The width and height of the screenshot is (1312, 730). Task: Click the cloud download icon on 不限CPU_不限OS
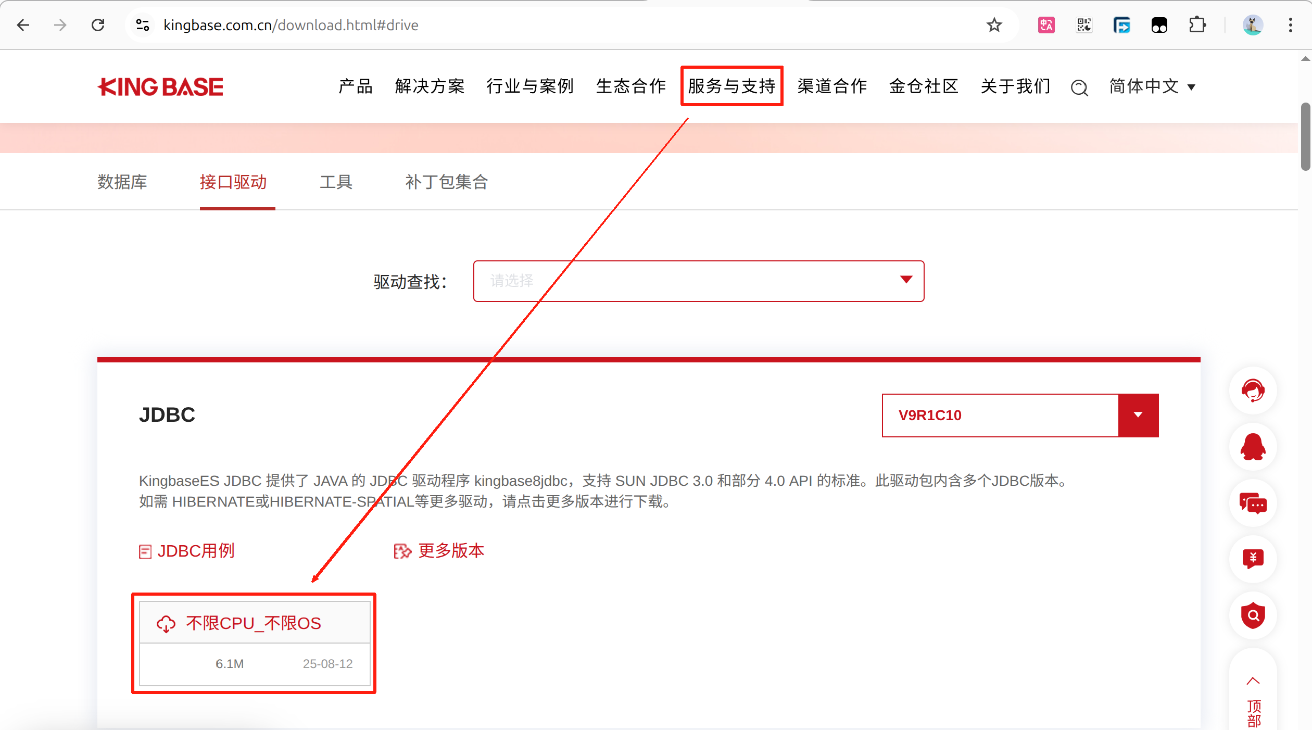(x=166, y=623)
